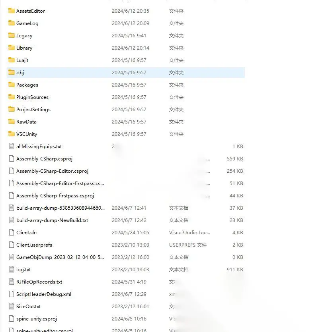The image size is (318, 332).
Task: Click the PluginSources folder icon
Action: (12, 97)
